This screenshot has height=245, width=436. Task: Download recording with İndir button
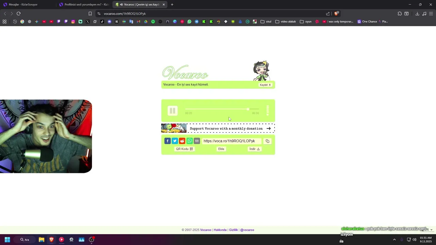254,149
